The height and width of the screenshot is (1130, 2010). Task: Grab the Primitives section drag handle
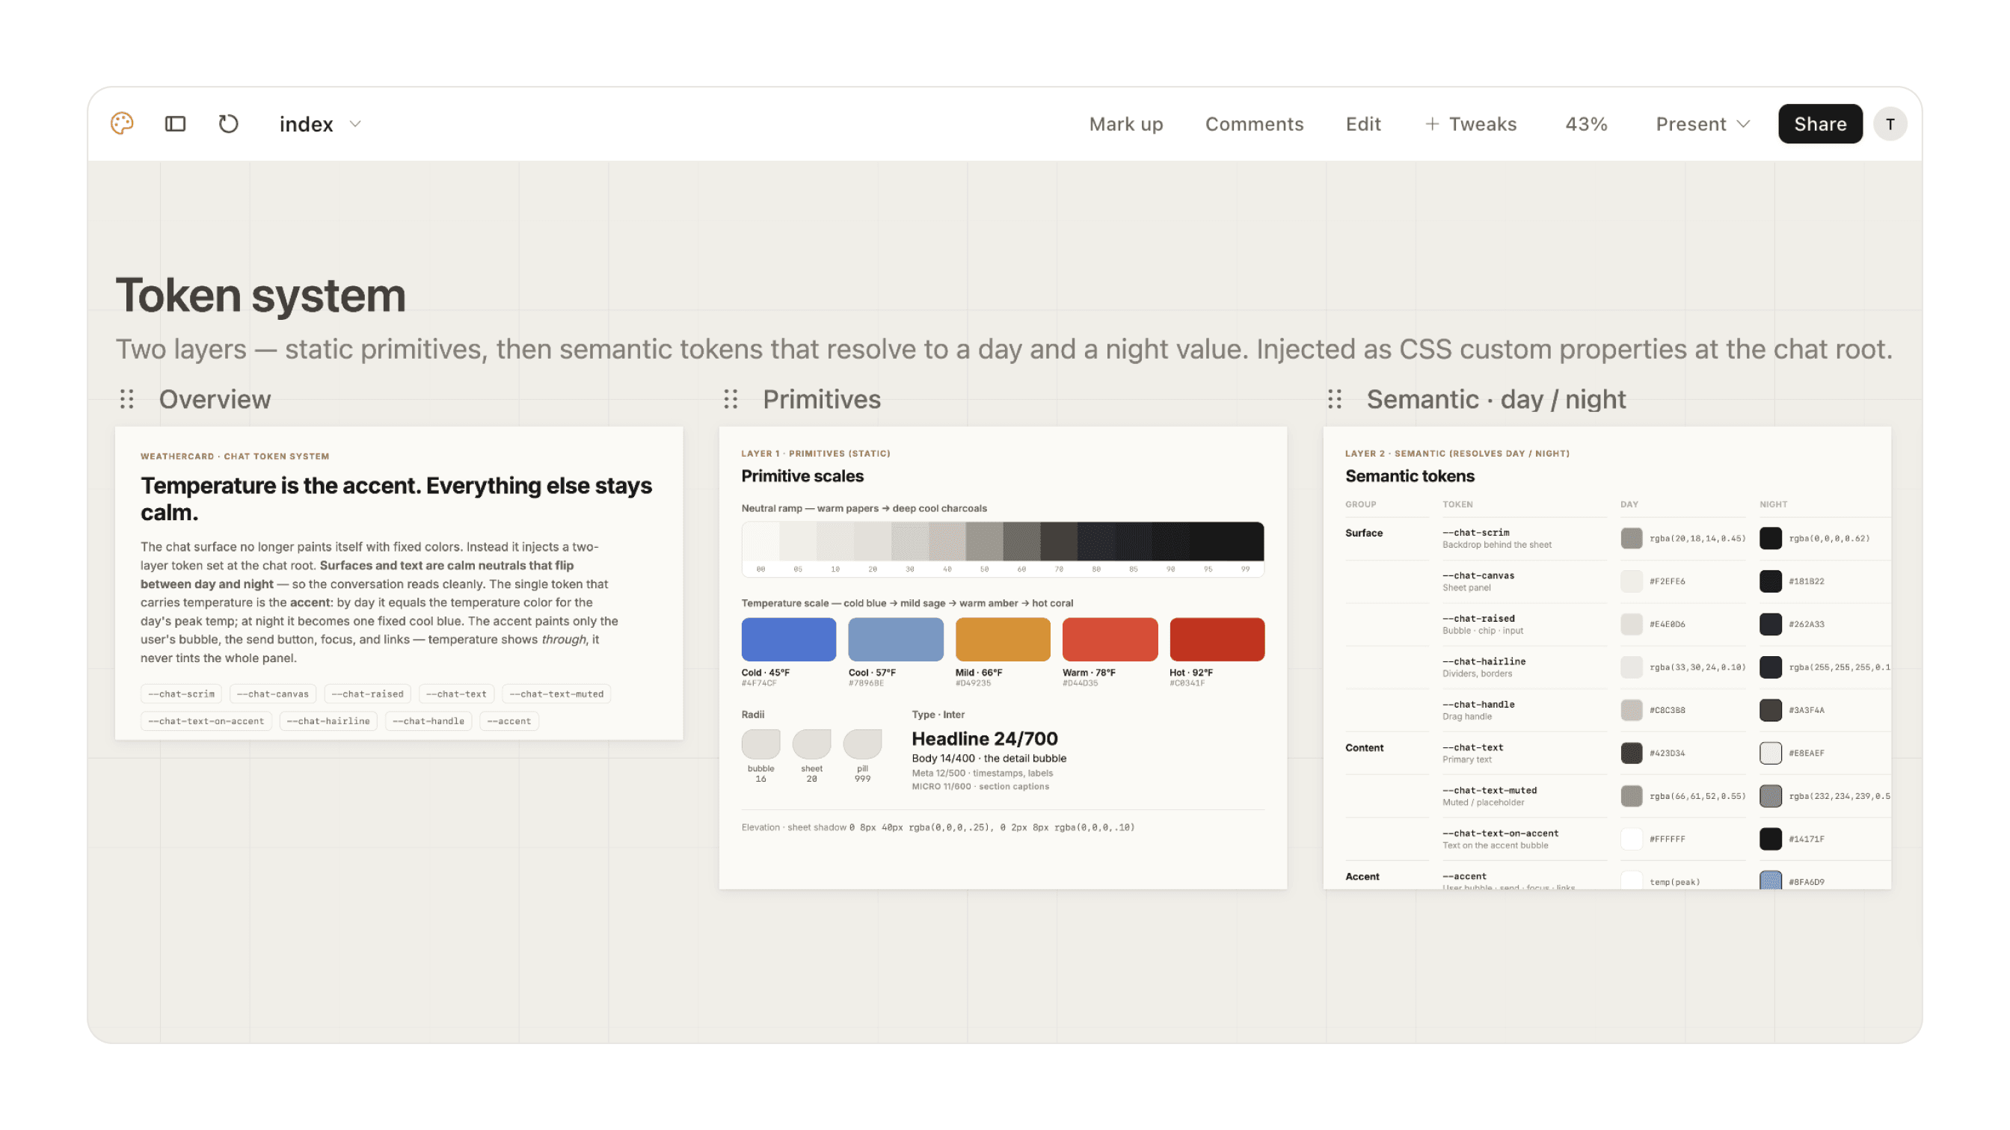pyautogui.click(x=731, y=399)
